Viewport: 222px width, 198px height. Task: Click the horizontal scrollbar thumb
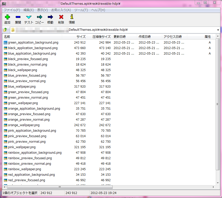60,187
